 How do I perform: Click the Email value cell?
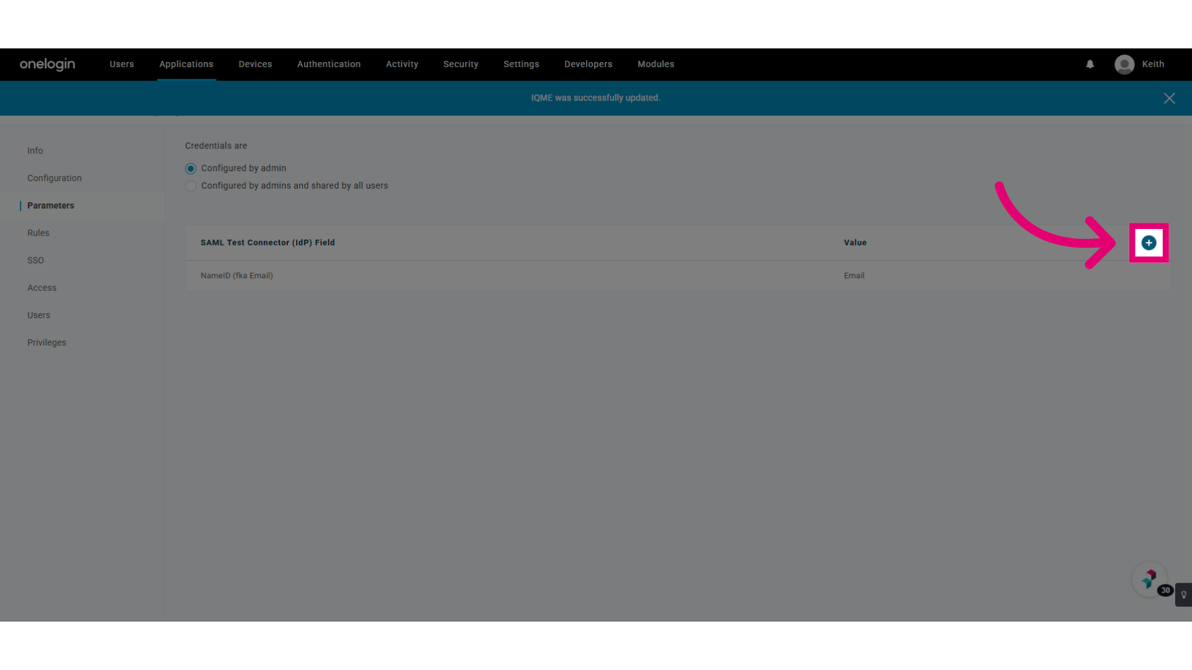(854, 275)
